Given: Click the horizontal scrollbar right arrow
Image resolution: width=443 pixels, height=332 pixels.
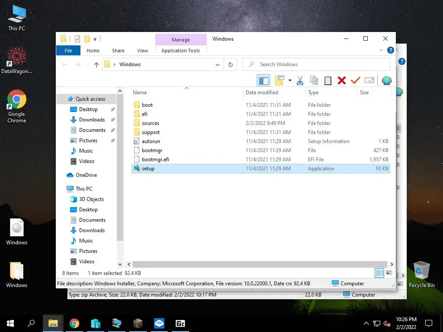Looking at the screenshot, I should (x=392, y=264).
